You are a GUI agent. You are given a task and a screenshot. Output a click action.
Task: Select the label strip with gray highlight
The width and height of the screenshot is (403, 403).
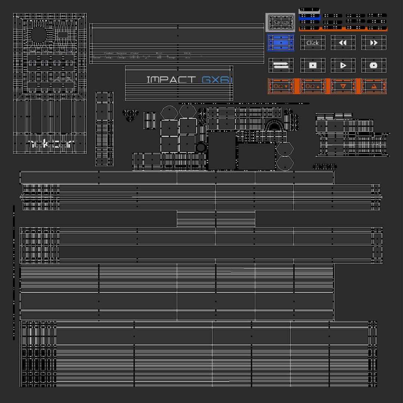point(309,10)
